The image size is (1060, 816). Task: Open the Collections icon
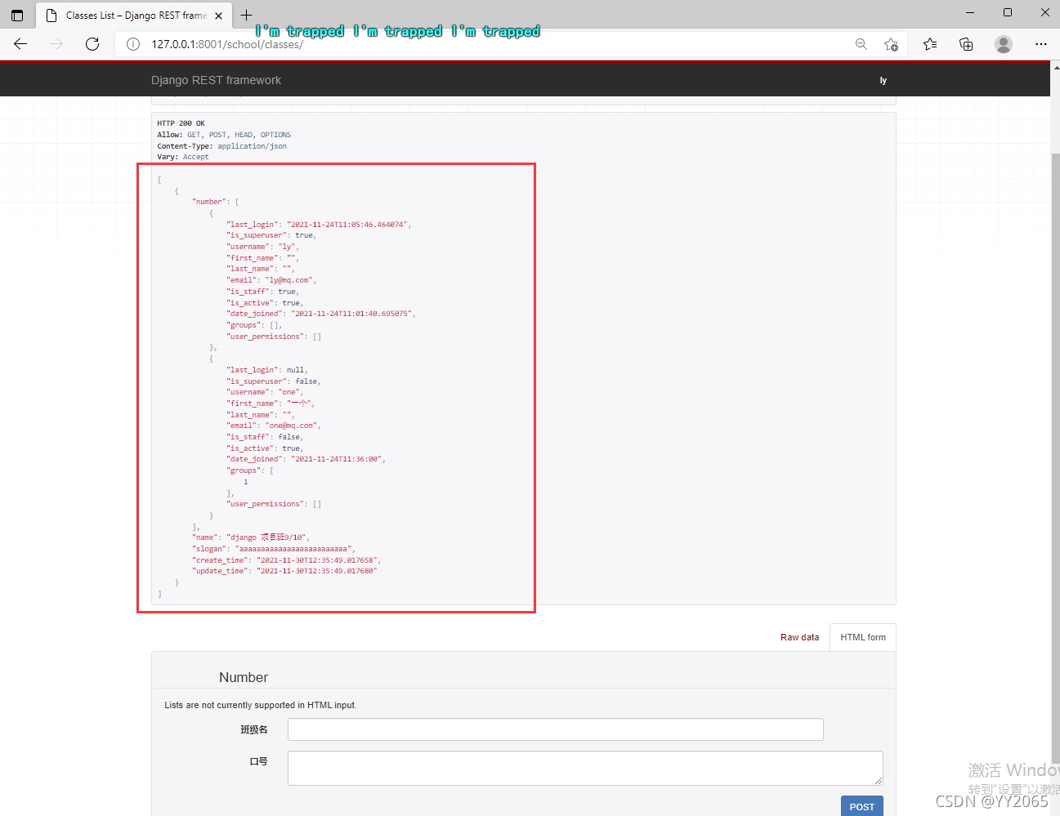tap(966, 44)
